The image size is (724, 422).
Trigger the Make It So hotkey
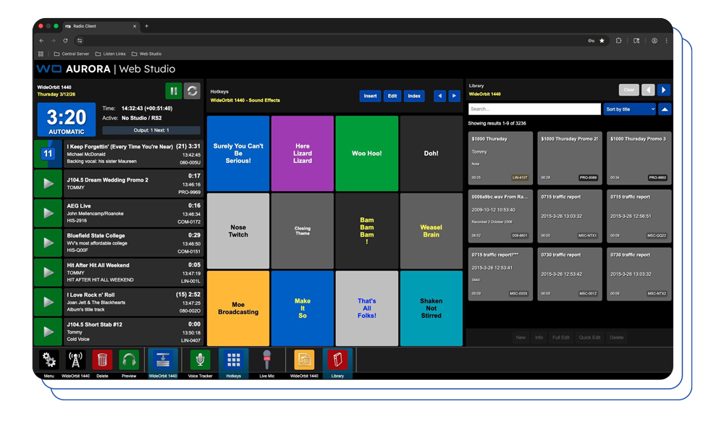(303, 308)
